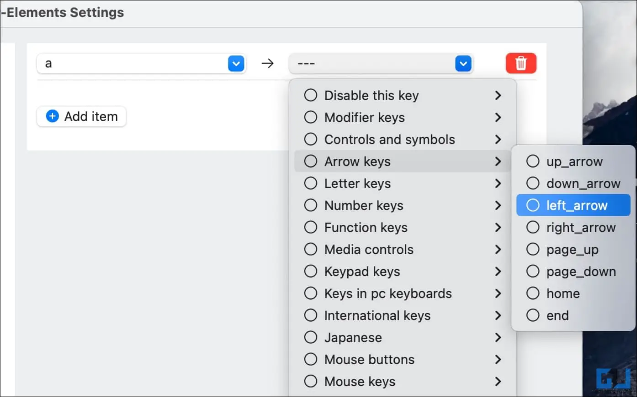Delete mapping with red trash icon
This screenshot has height=397, width=637.
pyautogui.click(x=521, y=63)
